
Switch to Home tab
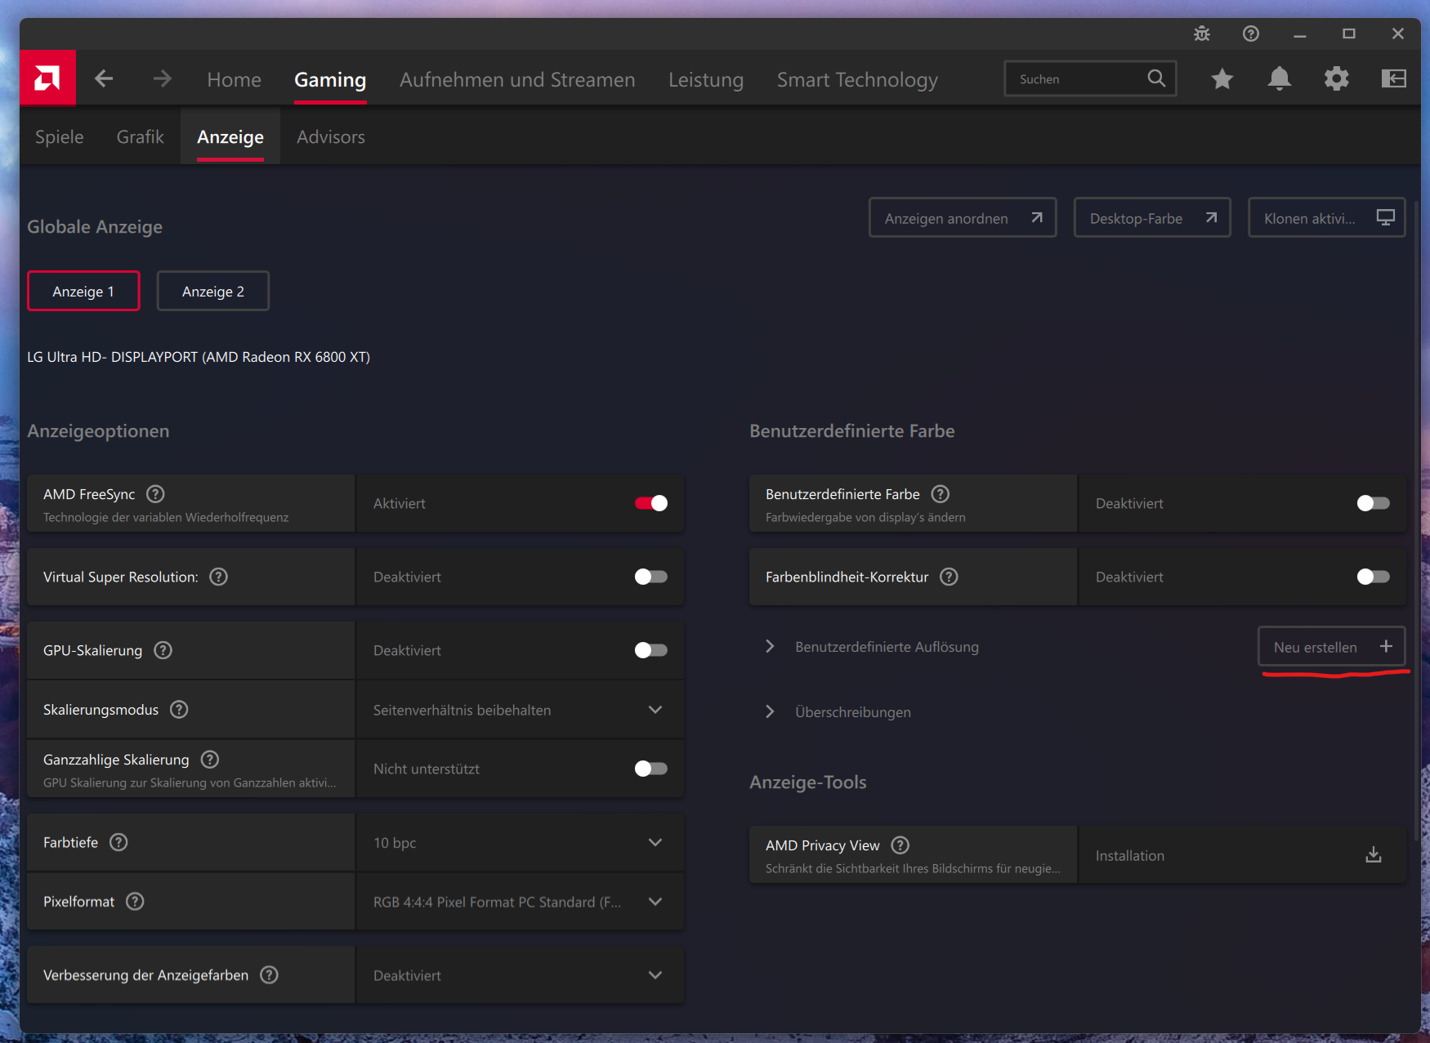coord(234,79)
